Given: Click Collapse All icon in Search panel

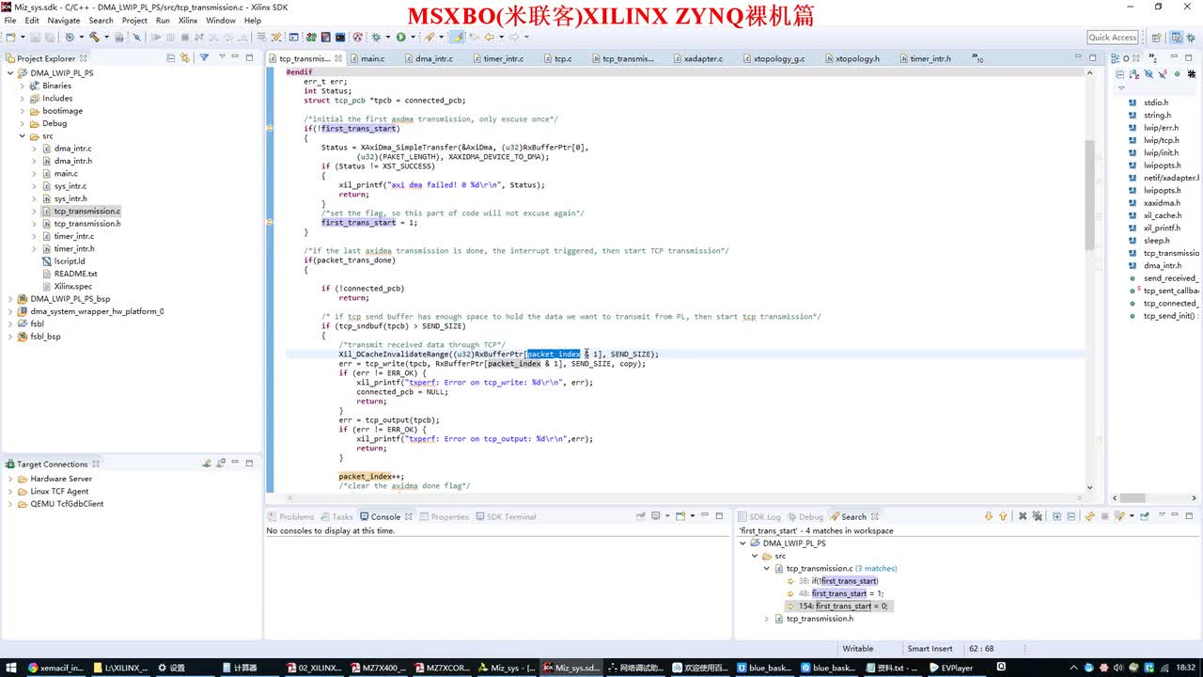Looking at the screenshot, I should click(x=1070, y=516).
